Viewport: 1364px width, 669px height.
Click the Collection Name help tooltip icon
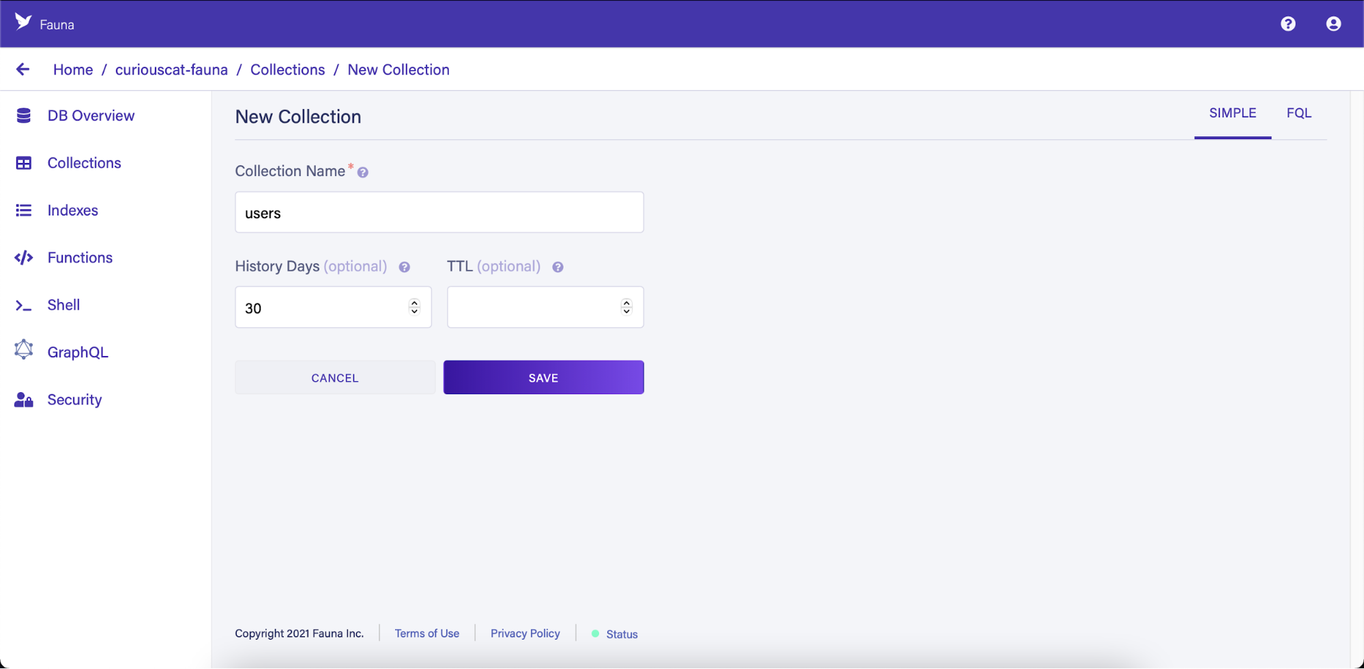[363, 173]
